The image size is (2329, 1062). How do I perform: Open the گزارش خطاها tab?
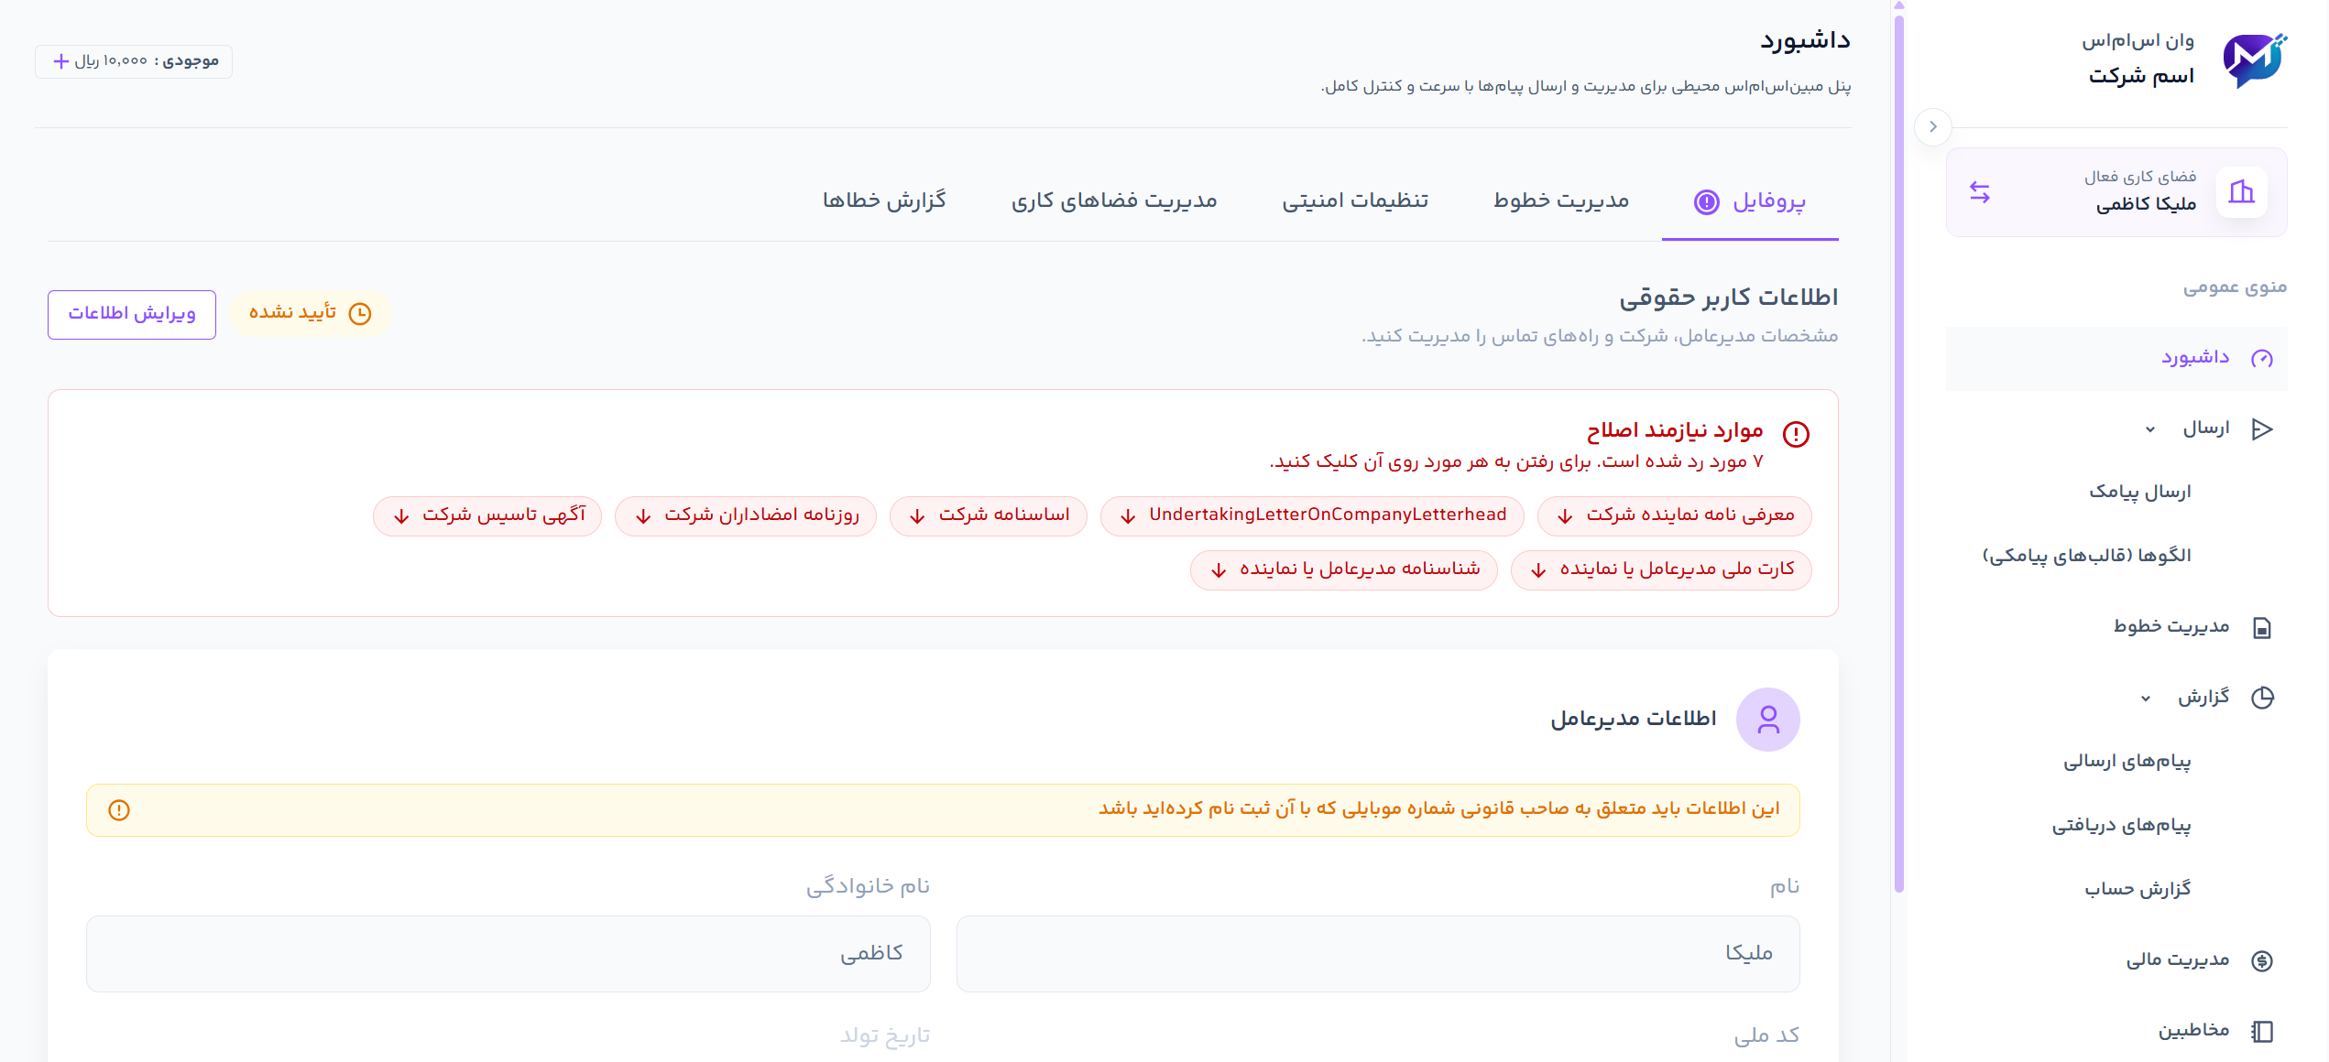(884, 200)
